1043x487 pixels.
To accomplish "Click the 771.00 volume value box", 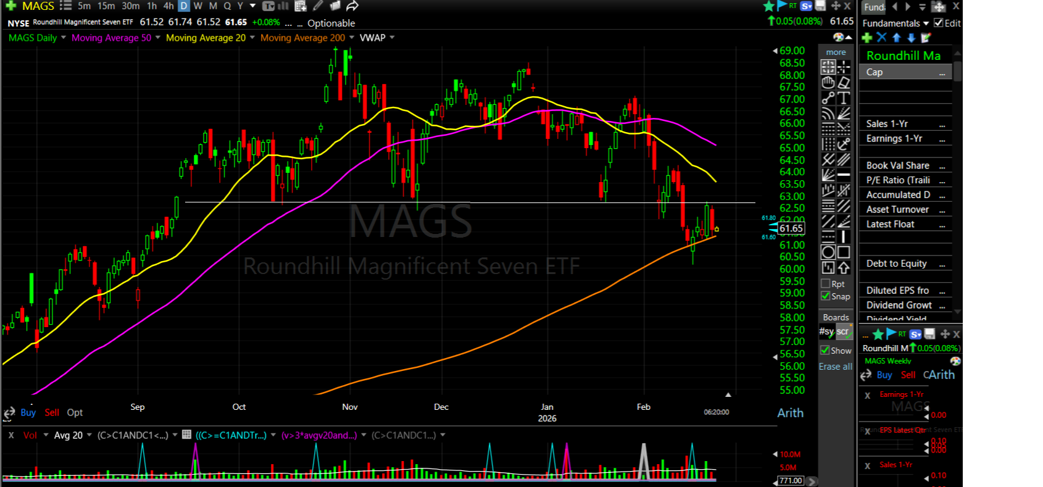I will click(x=791, y=481).
